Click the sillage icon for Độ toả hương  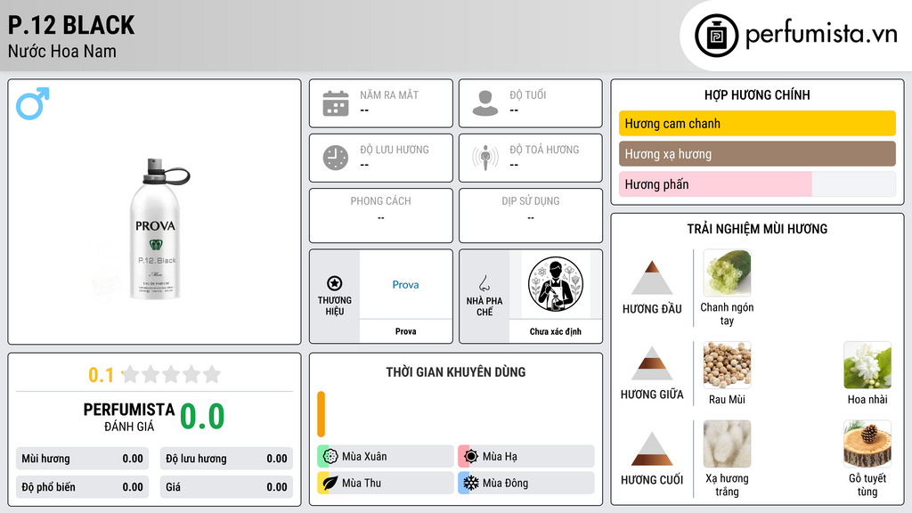pyautogui.click(x=485, y=158)
